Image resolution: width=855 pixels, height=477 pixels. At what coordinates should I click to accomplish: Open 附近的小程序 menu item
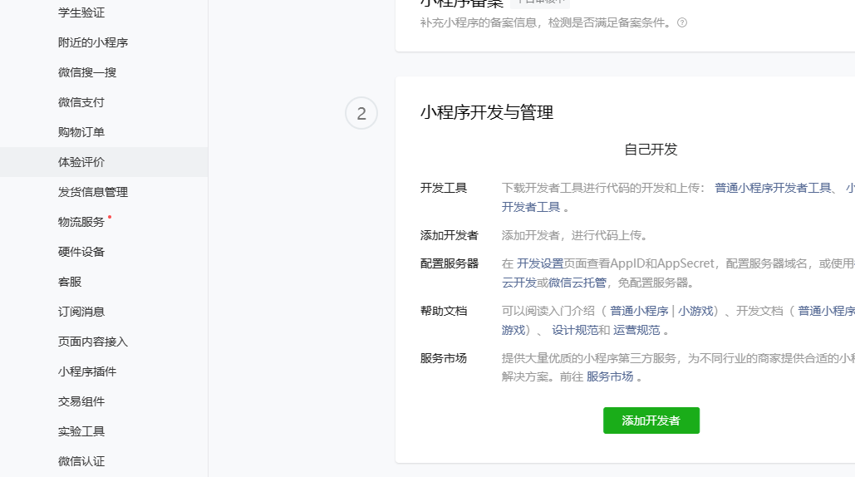coord(93,42)
